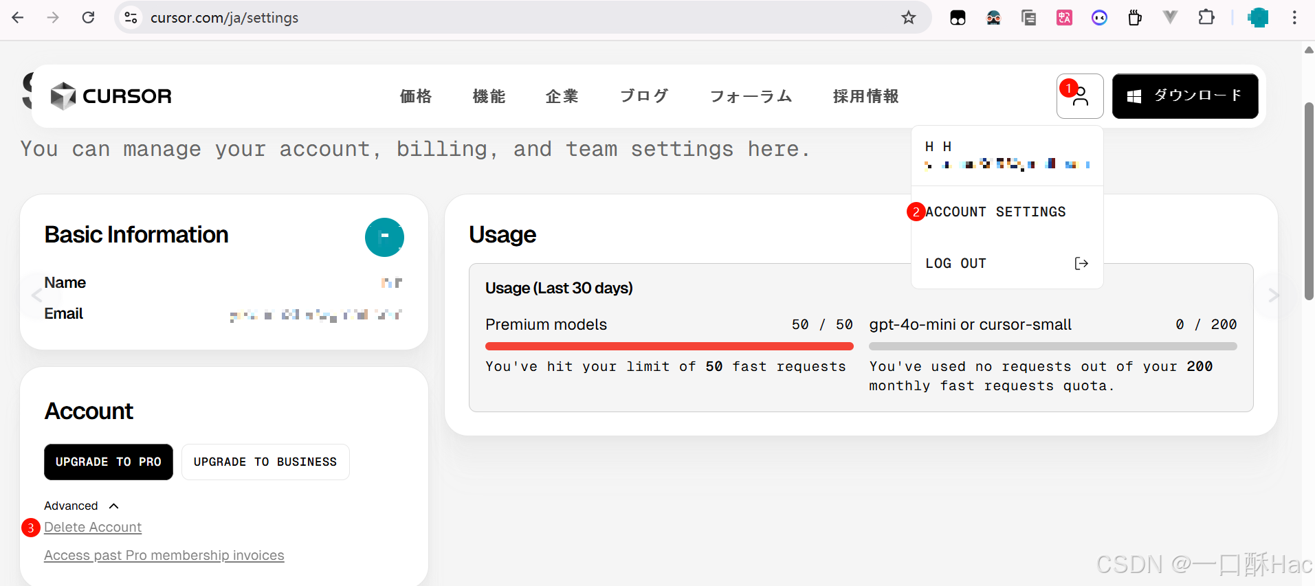Click UPGRADE TO PRO button
The height and width of the screenshot is (586, 1315).
pyautogui.click(x=109, y=462)
